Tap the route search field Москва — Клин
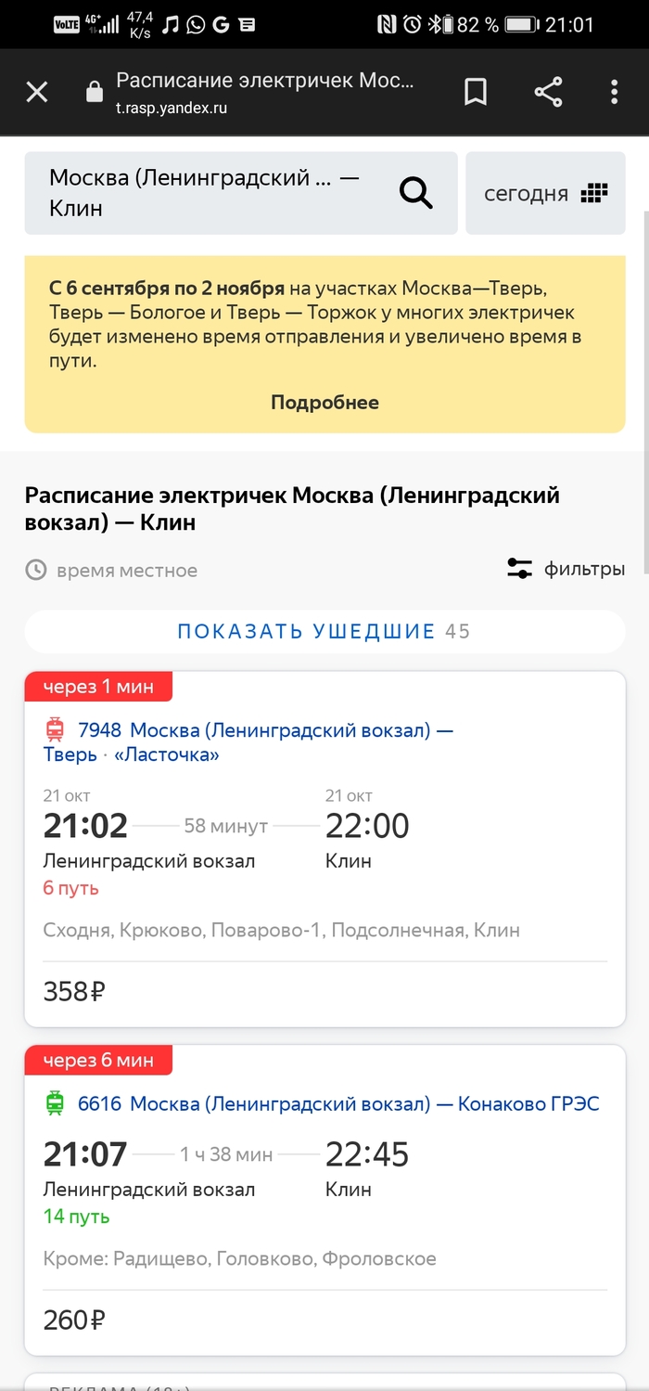 204,193
